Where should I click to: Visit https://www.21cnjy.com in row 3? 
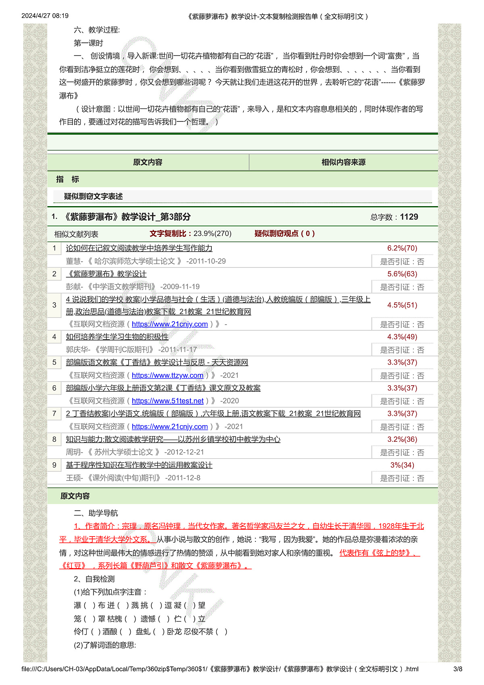pos(170,324)
